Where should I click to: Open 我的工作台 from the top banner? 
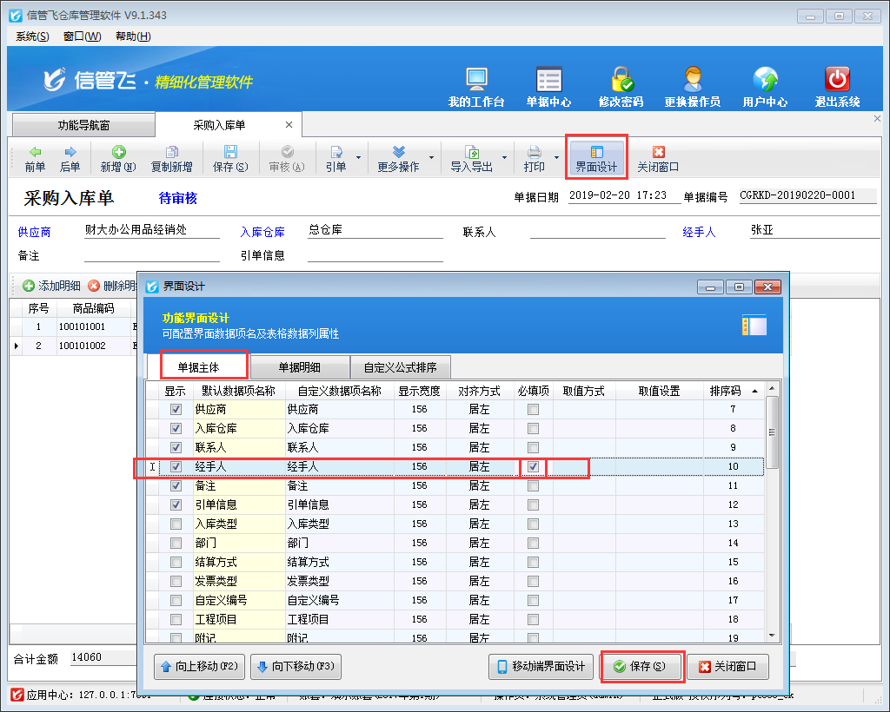[476, 87]
